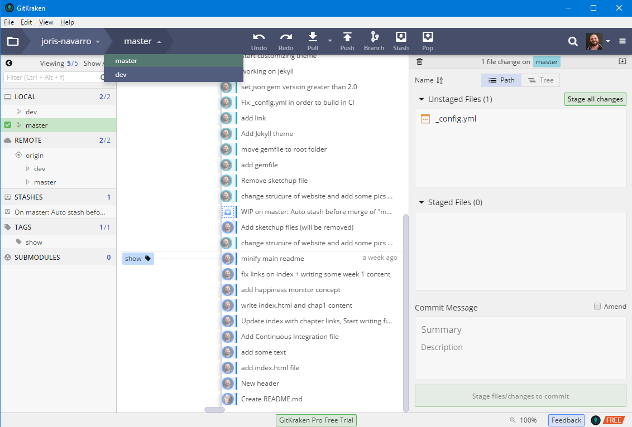Click the vertical scrollbar of commit graph

[x=405, y=313]
